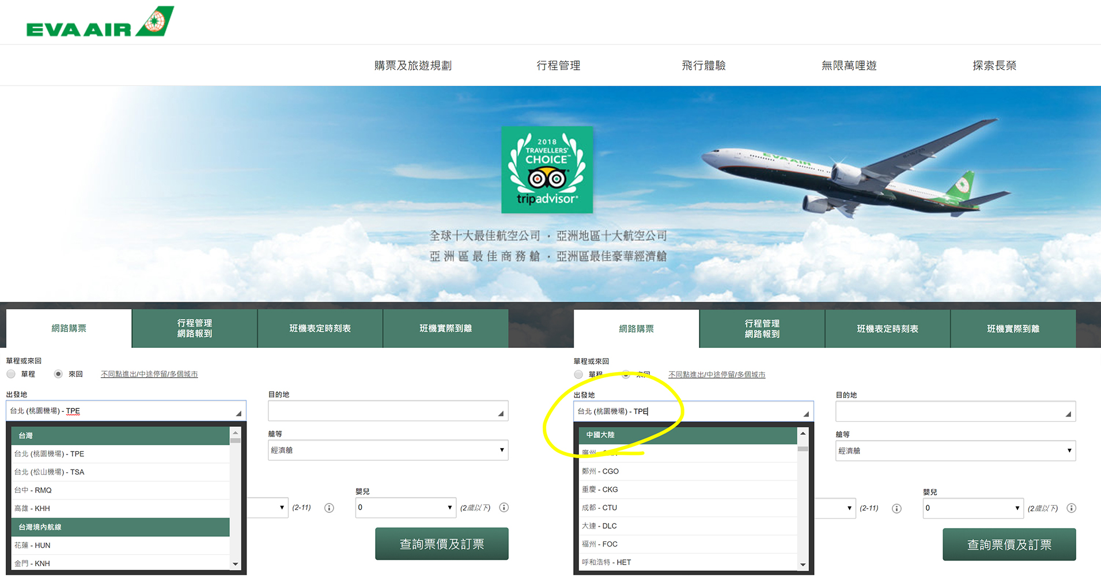The height and width of the screenshot is (576, 1101).
Task: Select the 來回 radio button in left panel
Action: (58, 374)
